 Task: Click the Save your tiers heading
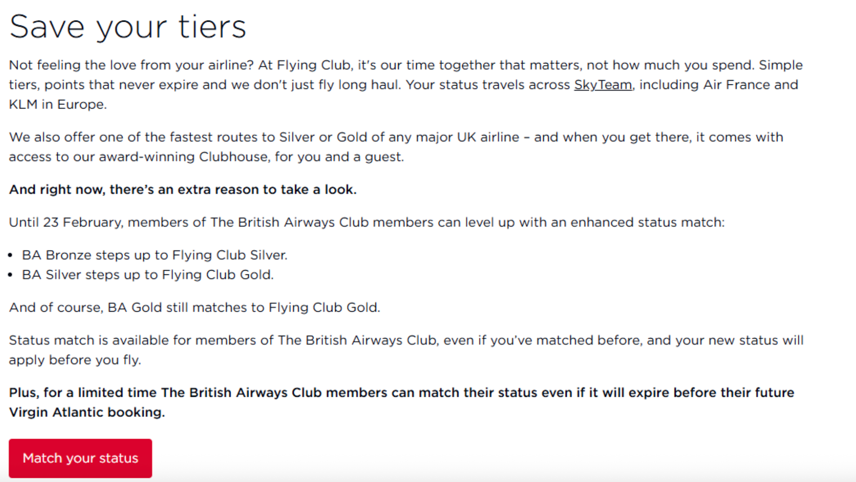127,27
